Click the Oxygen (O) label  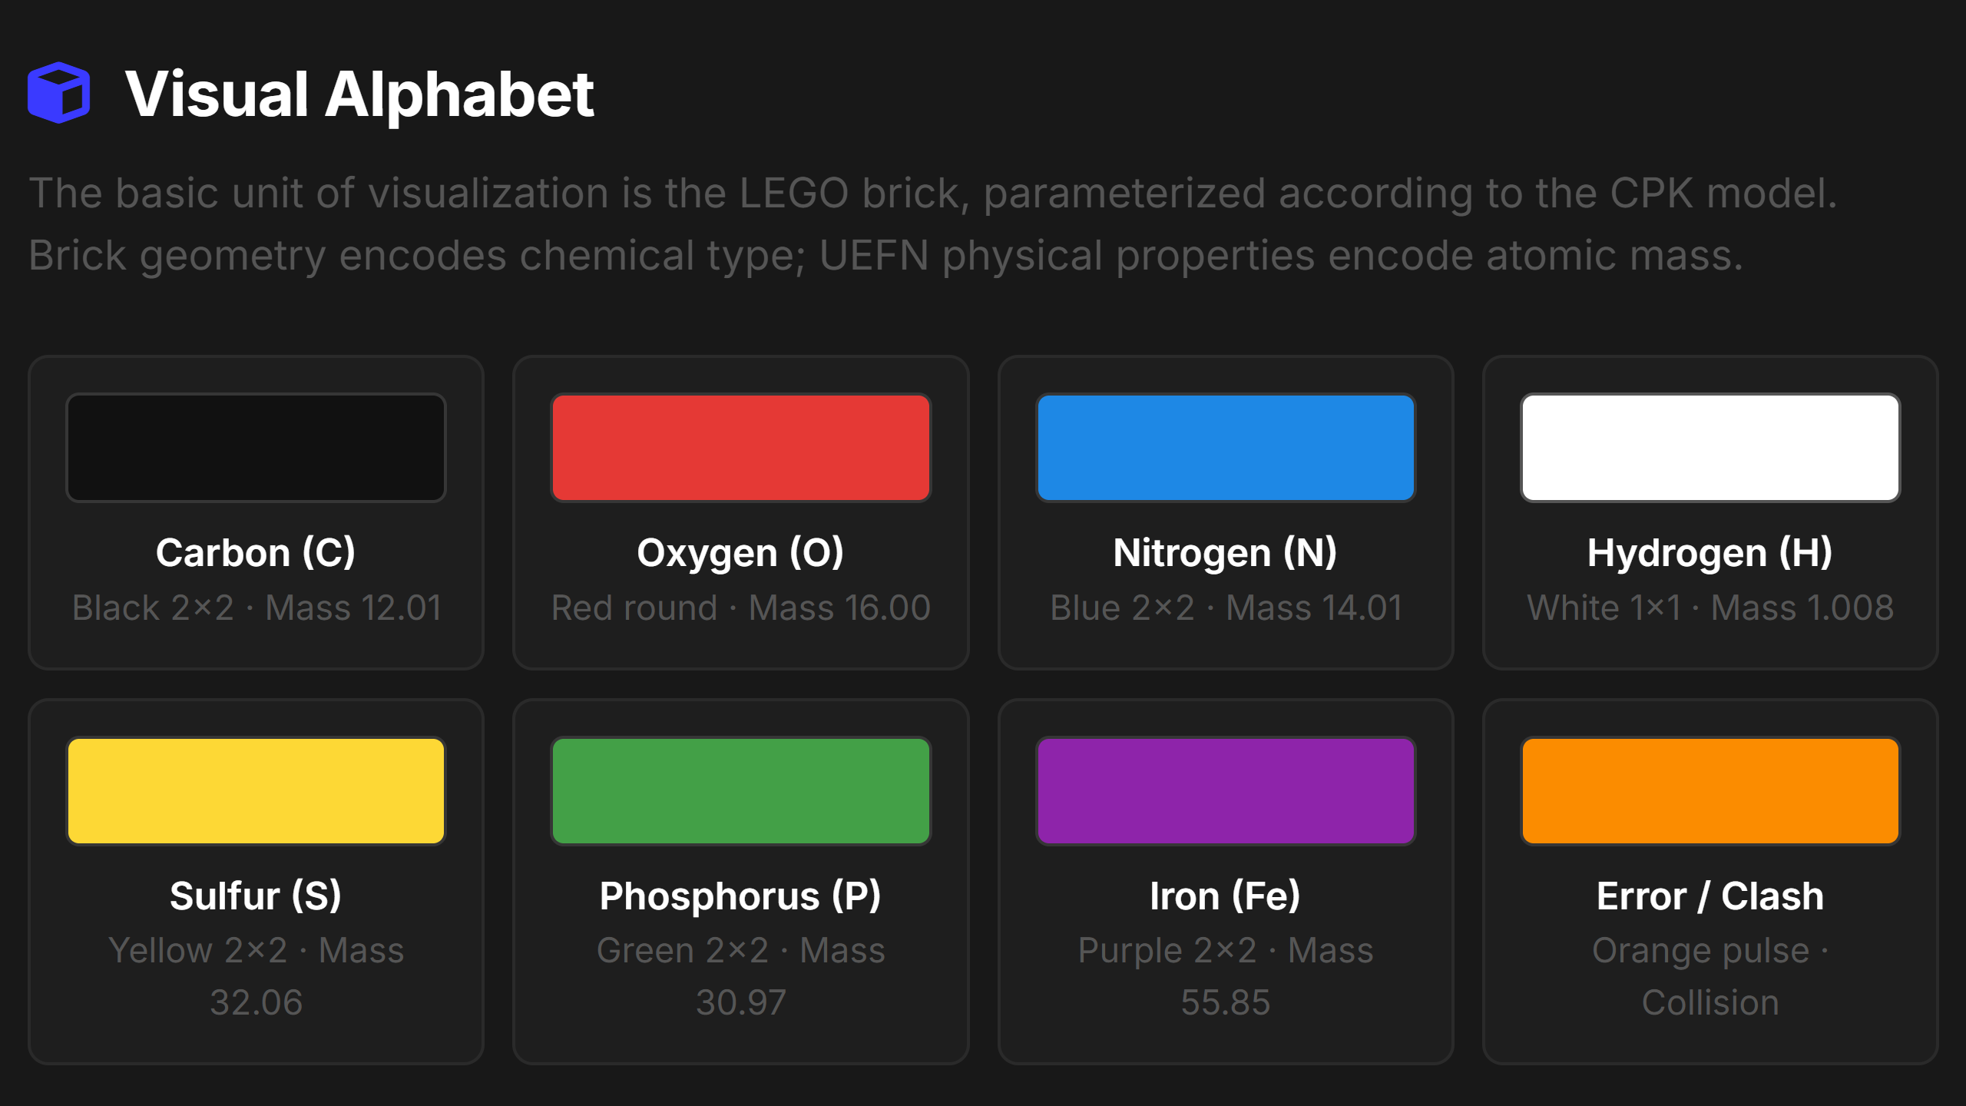pos(740,553)
